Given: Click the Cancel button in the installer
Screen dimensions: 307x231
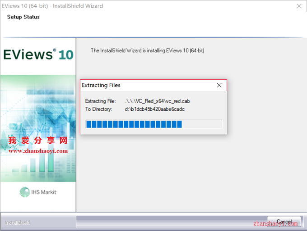Looking at the screenshot, I should coord(284,222).
